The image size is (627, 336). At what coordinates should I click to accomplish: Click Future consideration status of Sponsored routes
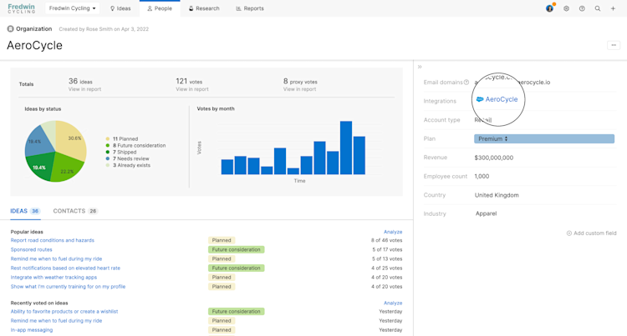coord(236,249)
